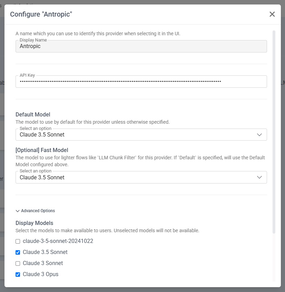Viewport: 285px width, 292px height.
Task: Click the "Claude 3 Opus" label text
Action: 40,274
